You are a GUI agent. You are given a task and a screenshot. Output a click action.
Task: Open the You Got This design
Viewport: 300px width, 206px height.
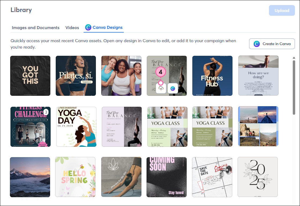pyautogui.click(x=30, y=76)
